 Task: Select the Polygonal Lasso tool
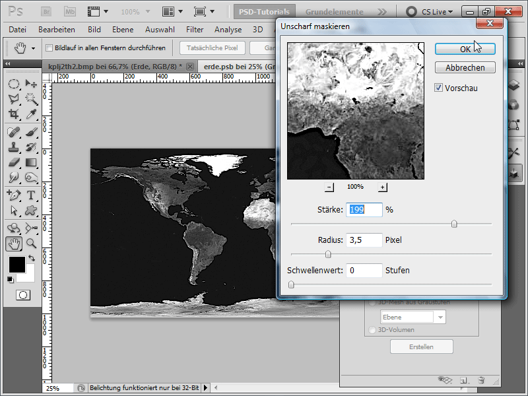pyautogui.click(x=13, y=99)
